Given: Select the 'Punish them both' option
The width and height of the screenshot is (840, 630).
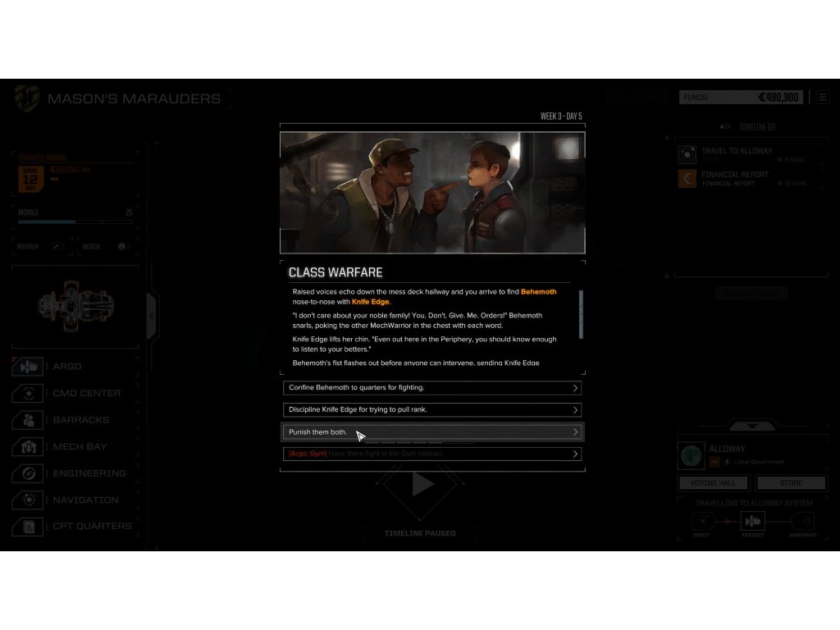Looking at the screenshot, I should coord(431,431).
